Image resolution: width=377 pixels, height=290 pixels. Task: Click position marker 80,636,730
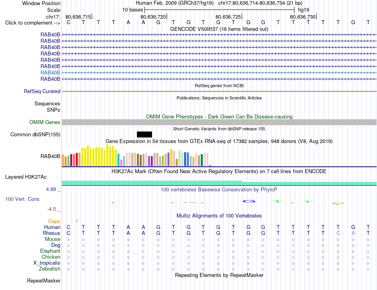(x=303, y=17)
